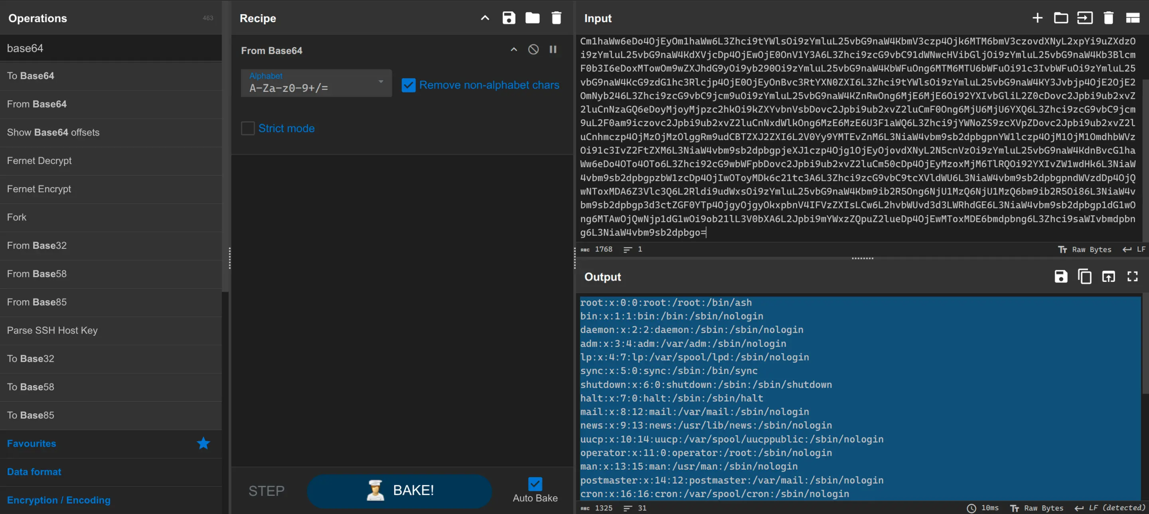Image resolution: width=1149 pixels, height=514 pixels.
Task: Copy the output to clipboard
Action: click(x=1084, y=277)
